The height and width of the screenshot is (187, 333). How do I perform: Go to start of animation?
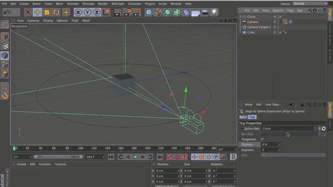[111, 157]
